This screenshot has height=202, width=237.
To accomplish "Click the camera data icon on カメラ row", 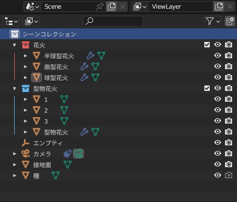I will coord(78,154).
